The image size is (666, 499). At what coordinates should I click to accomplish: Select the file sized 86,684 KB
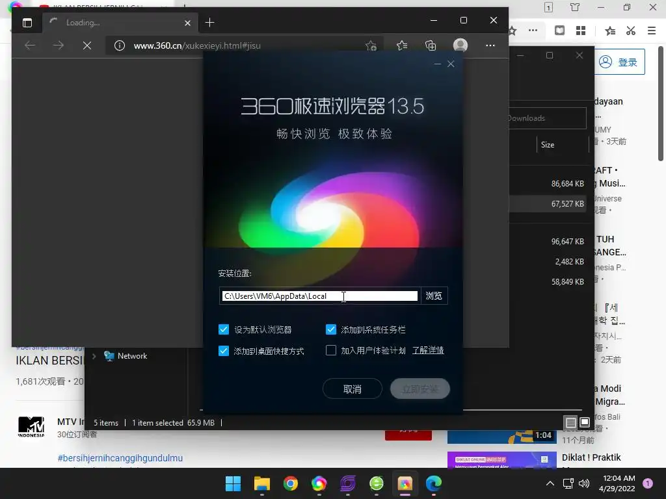coord(567,184)
